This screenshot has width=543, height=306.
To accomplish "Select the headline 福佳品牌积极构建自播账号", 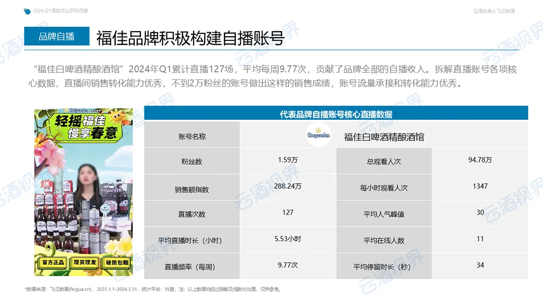I will tap(190, 38).
